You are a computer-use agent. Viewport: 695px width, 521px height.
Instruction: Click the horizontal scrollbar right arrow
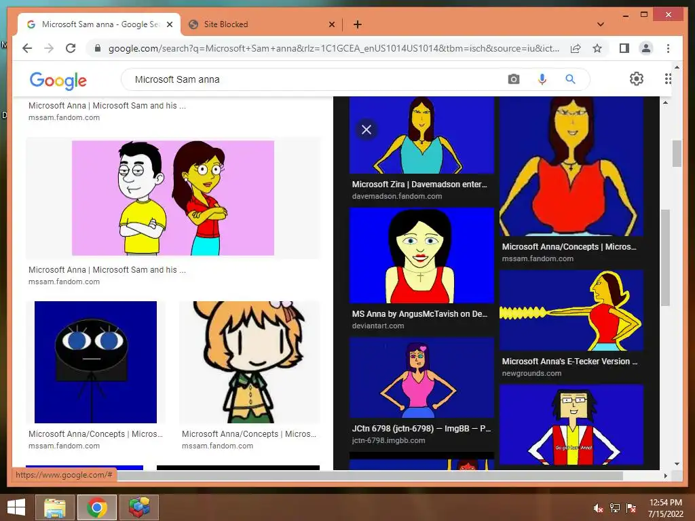tap(665, 476)
